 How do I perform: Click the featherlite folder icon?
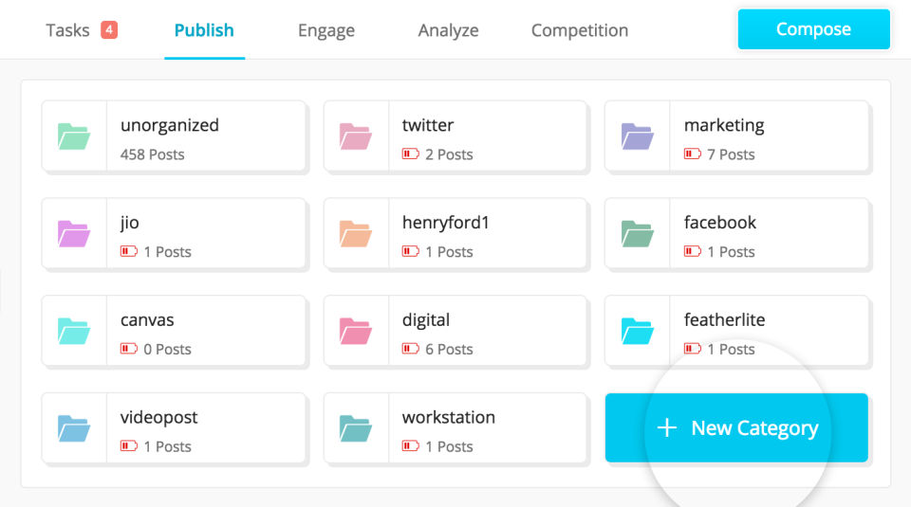[x=637, y=332]
